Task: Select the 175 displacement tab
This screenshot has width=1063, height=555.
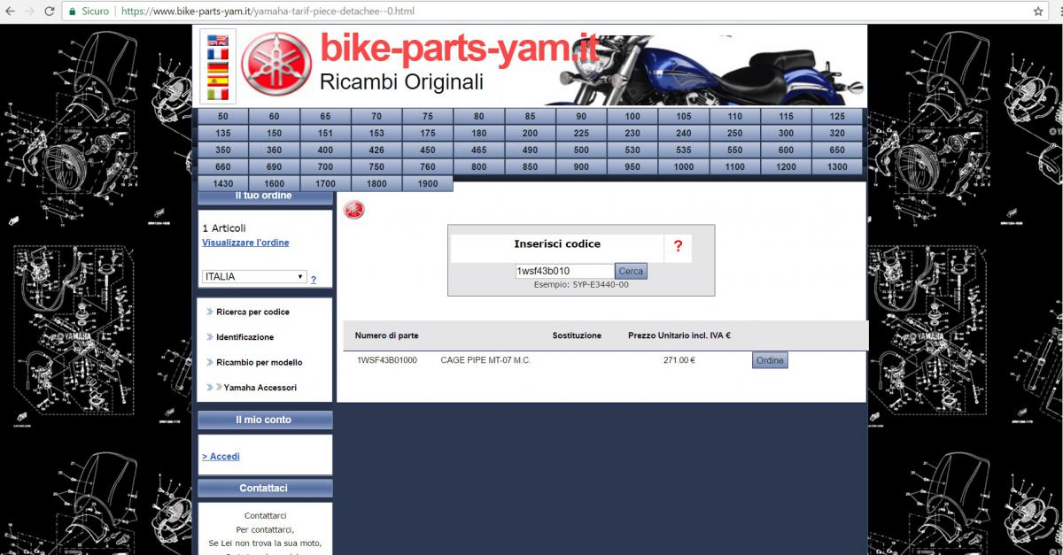Action: (x=428, y=134)
